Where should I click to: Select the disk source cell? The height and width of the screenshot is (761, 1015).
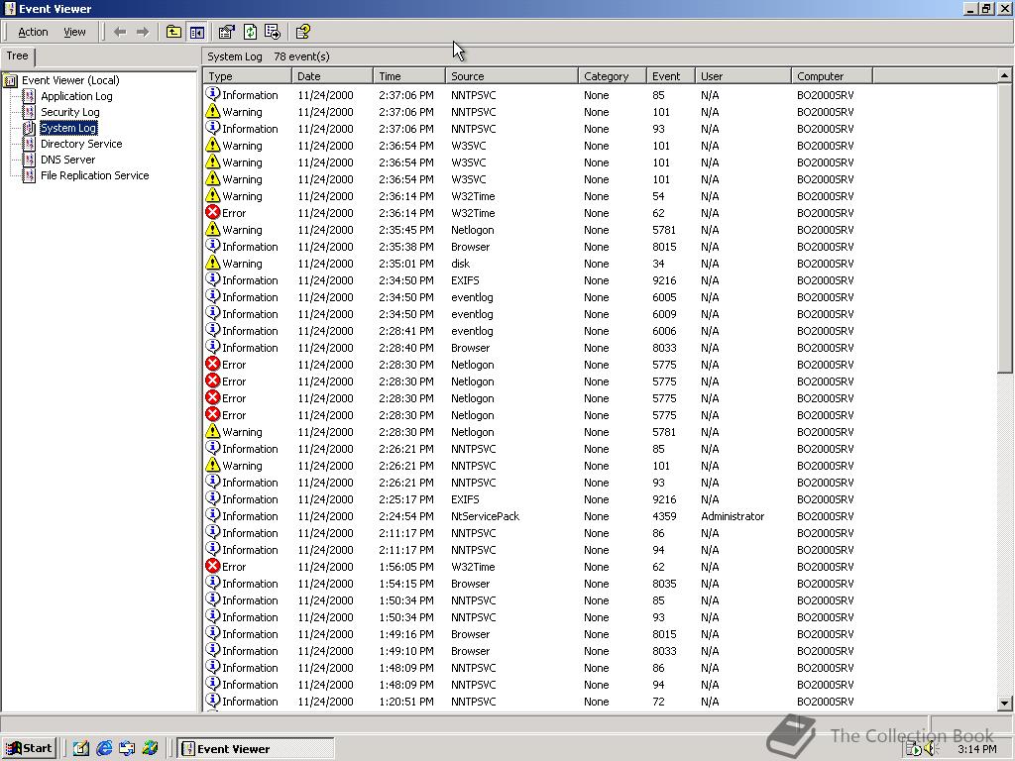pos(460,264)
